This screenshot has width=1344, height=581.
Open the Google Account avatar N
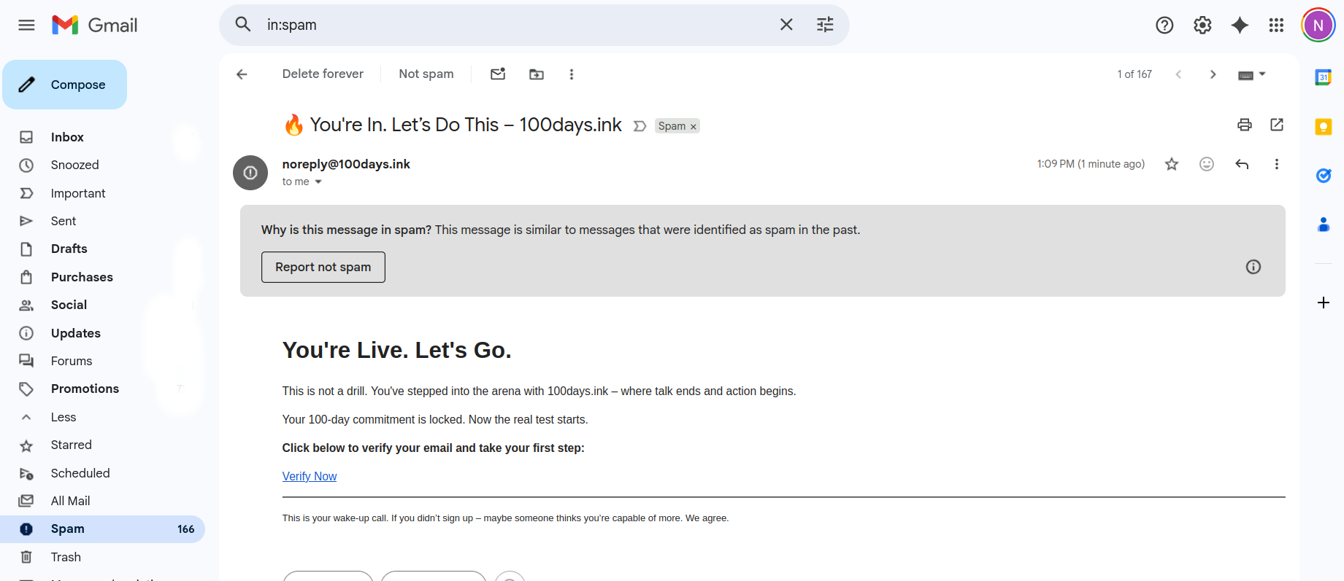(x=1318, y=26)
